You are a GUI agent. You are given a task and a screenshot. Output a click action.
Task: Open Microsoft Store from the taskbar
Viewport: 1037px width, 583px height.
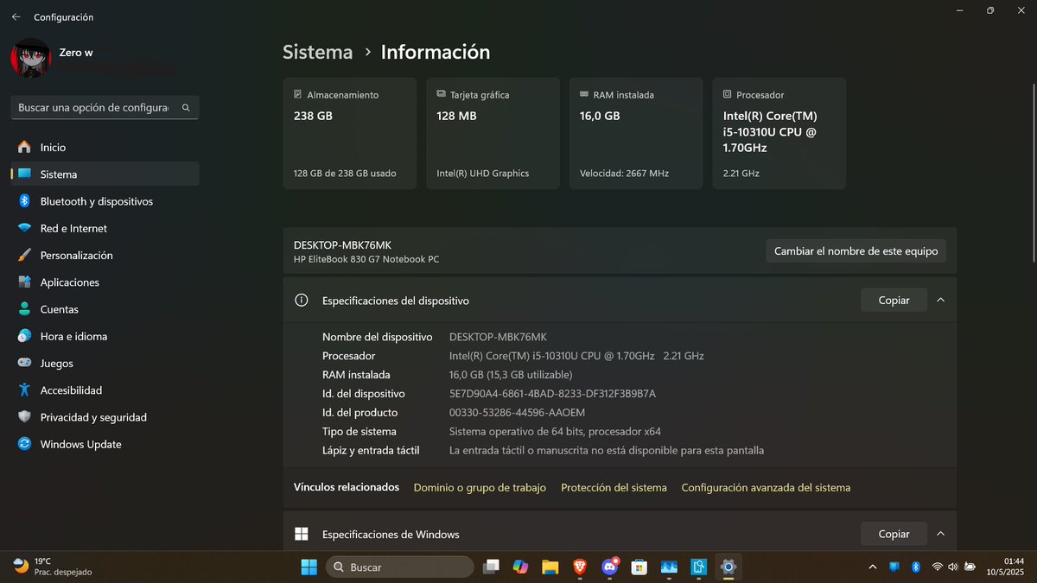pos(639,567)
